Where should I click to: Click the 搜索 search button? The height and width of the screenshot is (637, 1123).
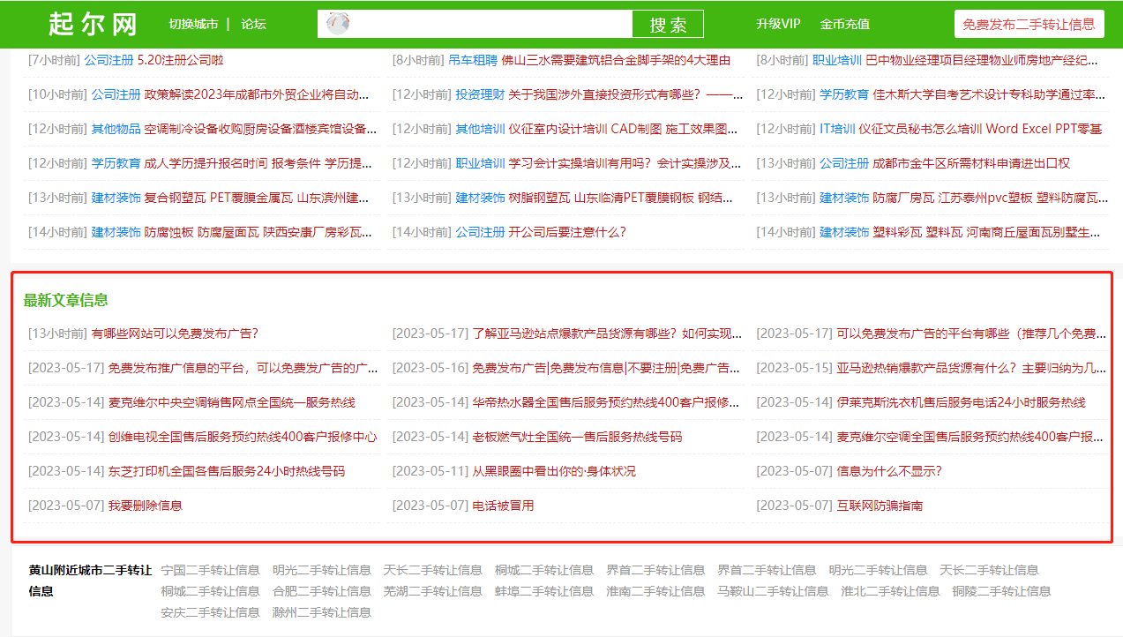click(668, 24)
